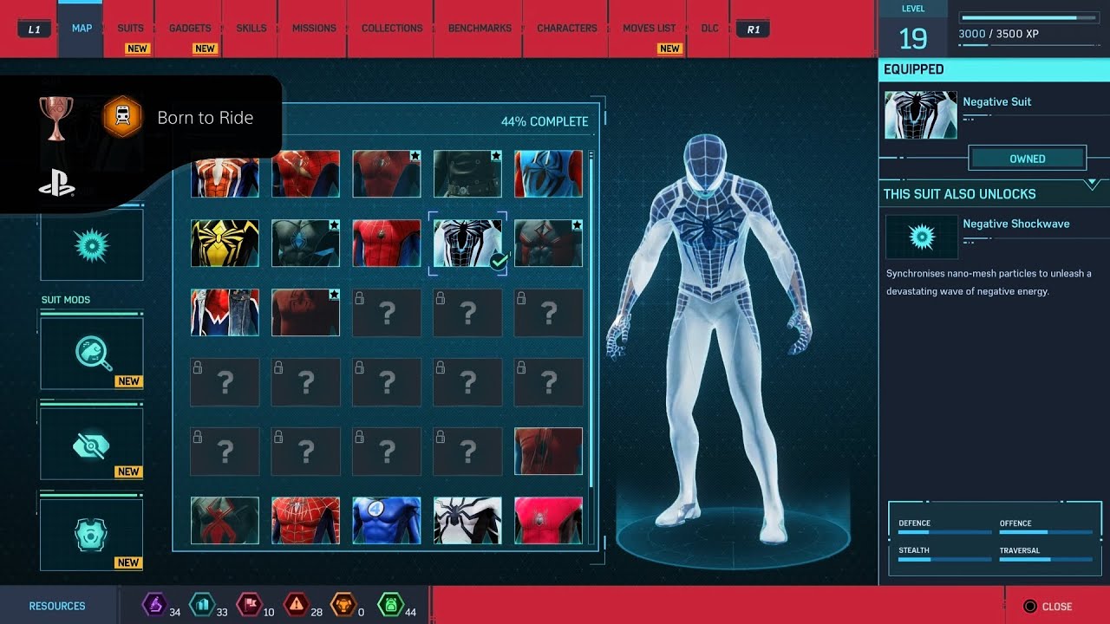Open the BENCHMARKS tab
This screenshot has height=624, width=1110.
click(x=480, y=29)
